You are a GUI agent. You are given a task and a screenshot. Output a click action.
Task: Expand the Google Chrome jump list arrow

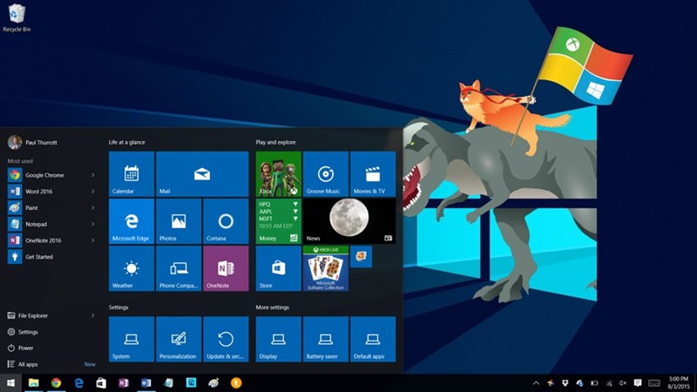coord(93,175)
